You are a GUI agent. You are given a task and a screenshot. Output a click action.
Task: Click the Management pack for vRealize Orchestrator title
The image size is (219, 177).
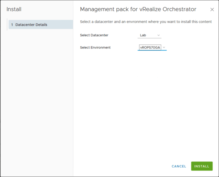tap(138, 9)
